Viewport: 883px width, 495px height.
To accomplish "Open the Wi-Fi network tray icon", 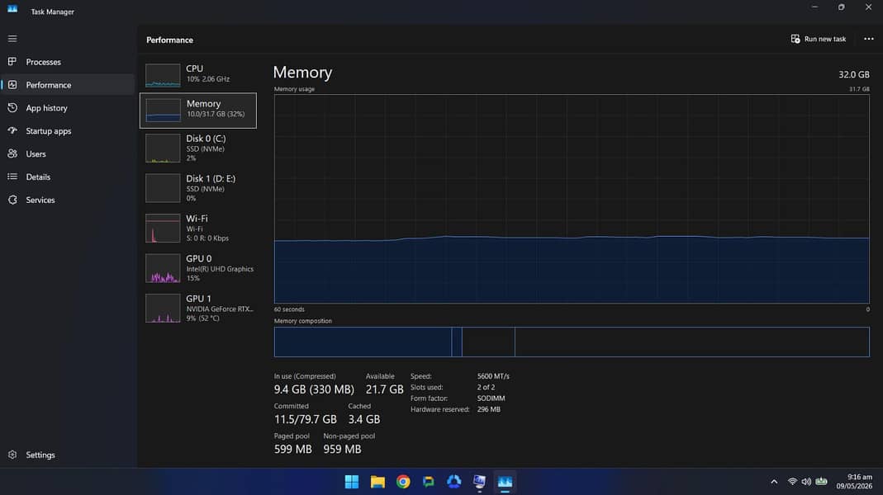I will tap(792, 482).
